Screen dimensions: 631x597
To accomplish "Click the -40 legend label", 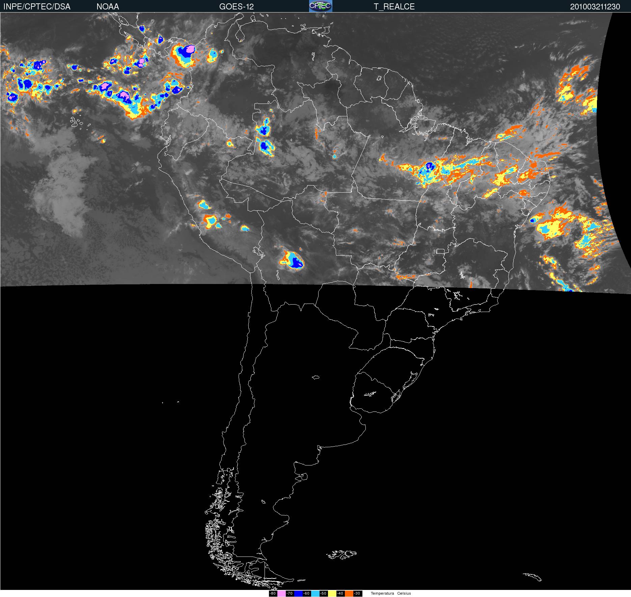I will [340, 593].
